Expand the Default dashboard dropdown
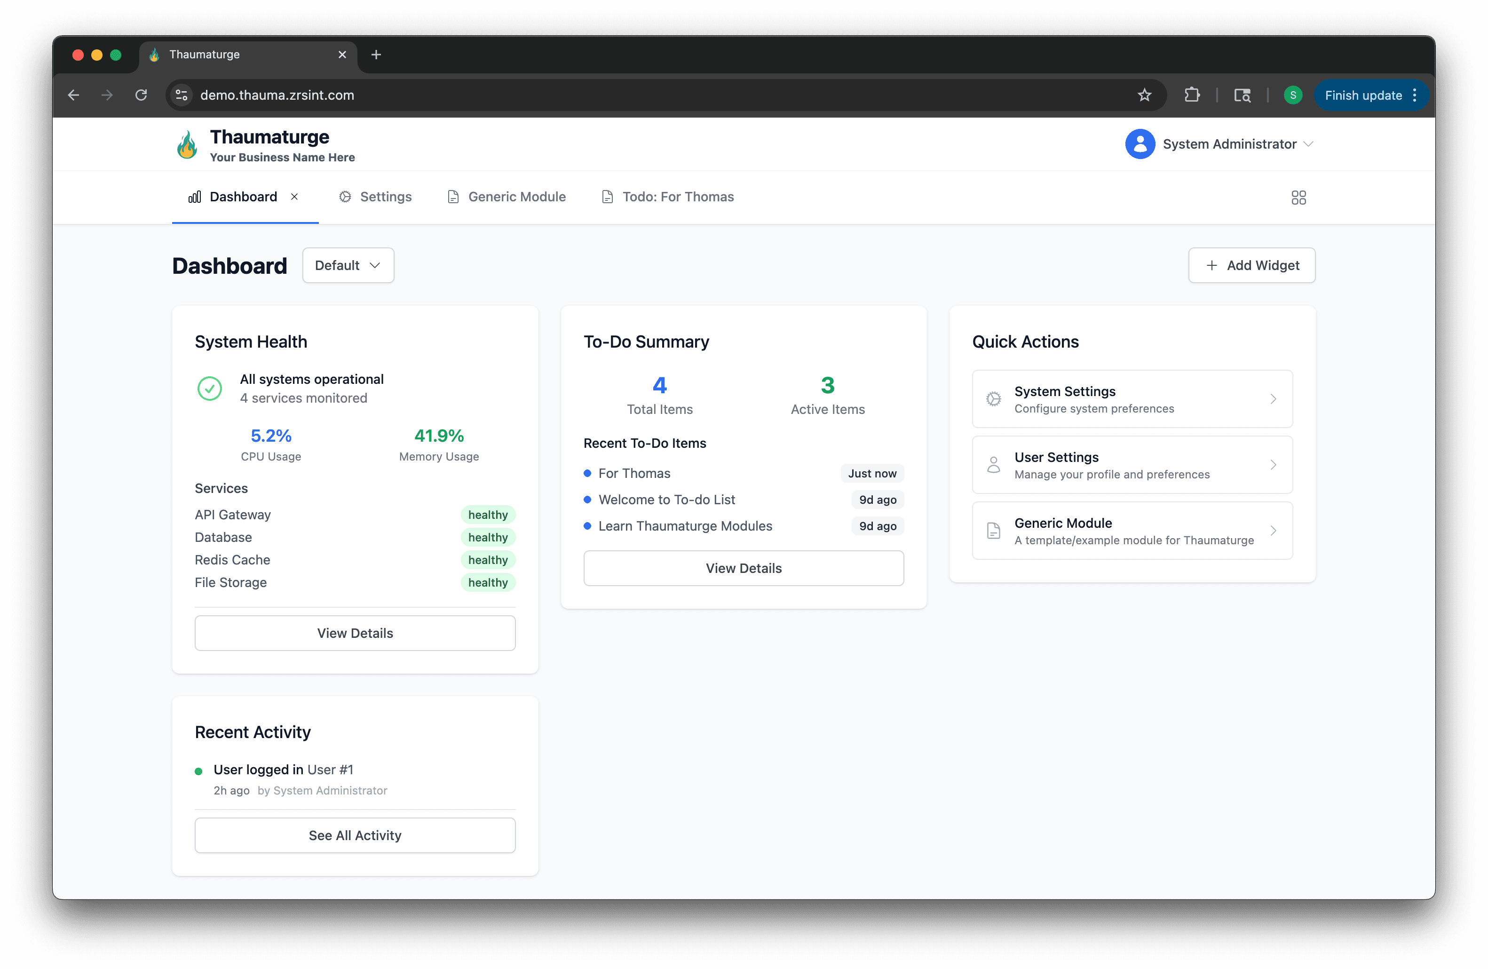Image resolution: width=1488 pixels, height=969 pixels. tap(348, 266)
